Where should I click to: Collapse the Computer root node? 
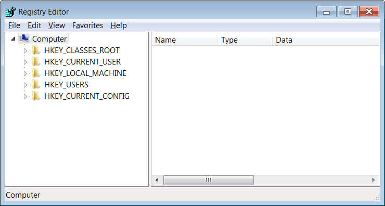(13, 39)
